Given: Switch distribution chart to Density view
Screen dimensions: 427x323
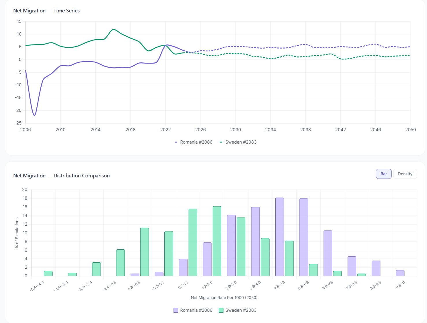Looking at the screenshot, I should click(x=405, y=174).
